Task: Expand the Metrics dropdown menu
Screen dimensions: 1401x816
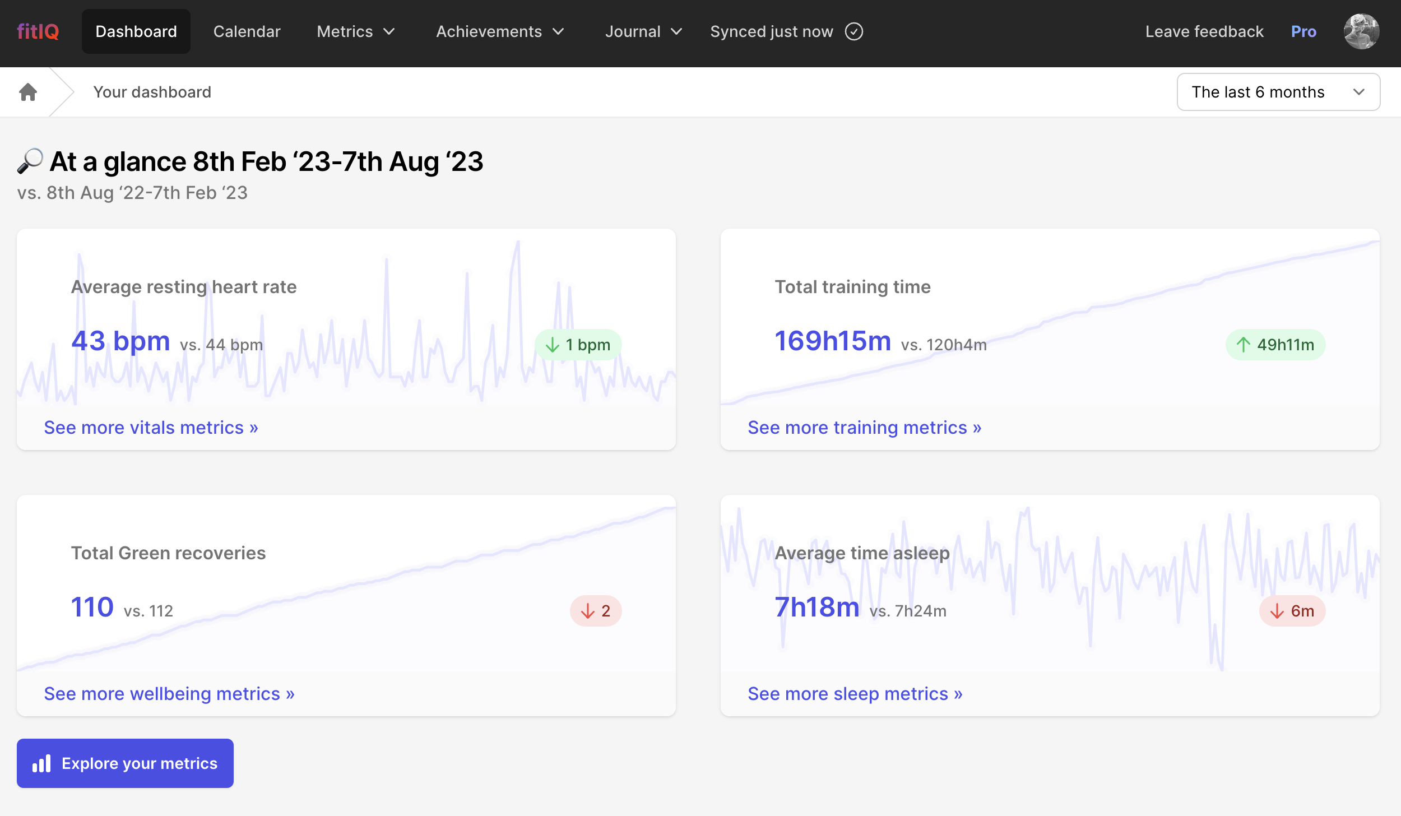Action: click(x=356, y=31)
